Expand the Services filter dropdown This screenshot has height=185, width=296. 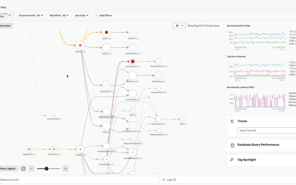[82, 15]
